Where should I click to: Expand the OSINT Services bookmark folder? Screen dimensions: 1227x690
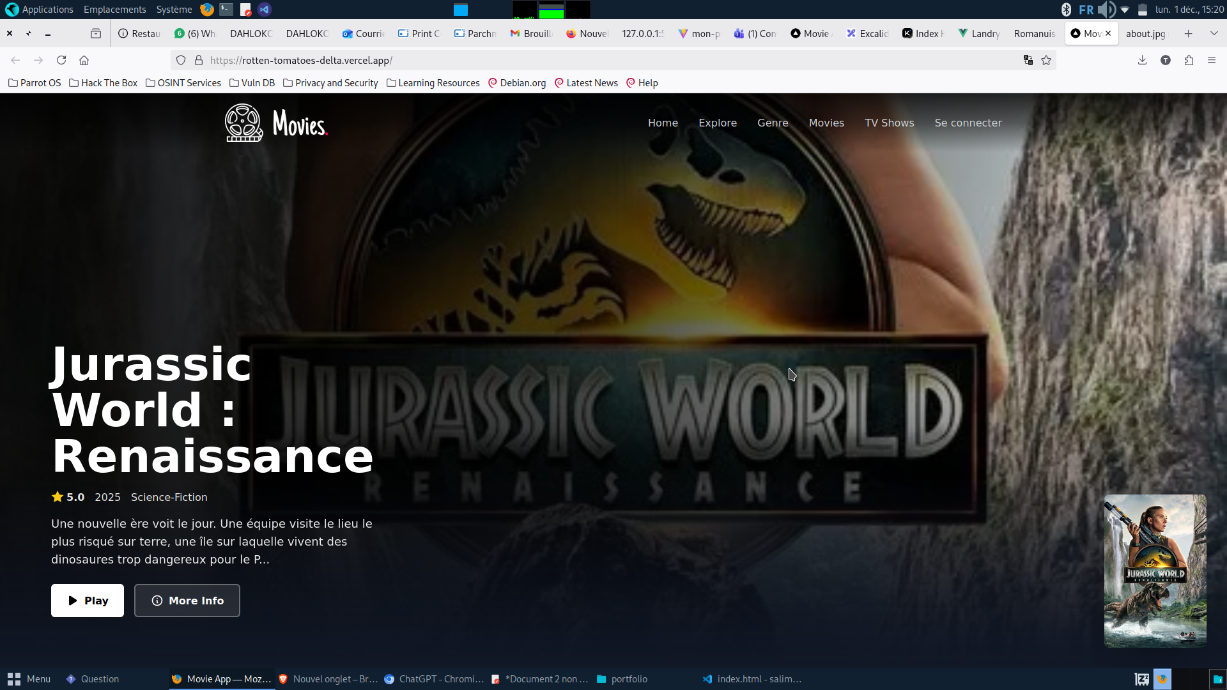pyautogui.click(x=183, y=83)
